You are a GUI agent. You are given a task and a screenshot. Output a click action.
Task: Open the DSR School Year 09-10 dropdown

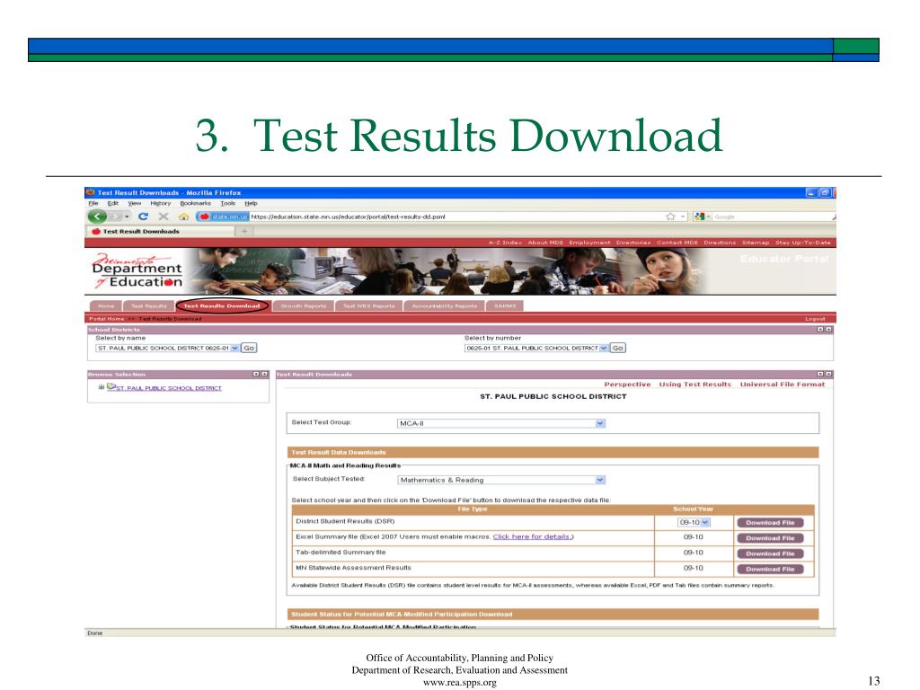coord(694,522)
